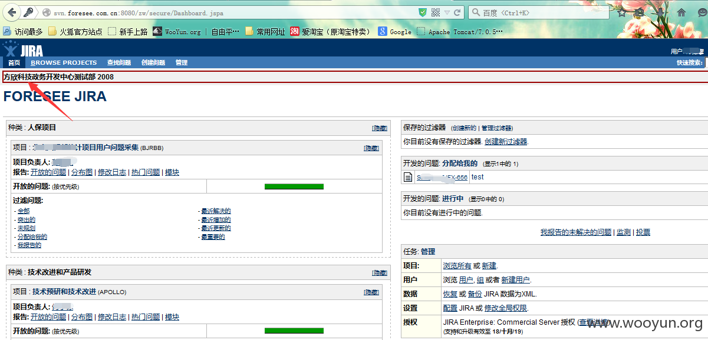Open the 访问最多 bookmark
Viewport: 708px width, 340px height.
click(22, 32)
